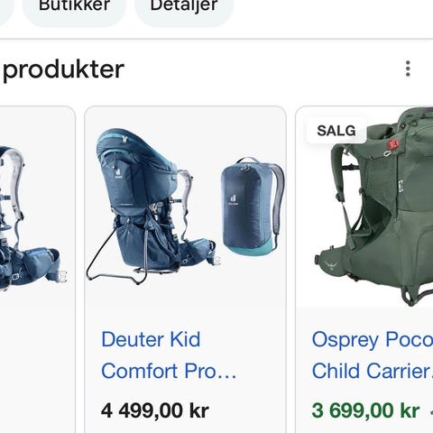The height and width of the screenshot is (433, 433).
Task: Click the red buckle on the Osprey carrier
Action: pyautogui.click(x=393, y=144)
